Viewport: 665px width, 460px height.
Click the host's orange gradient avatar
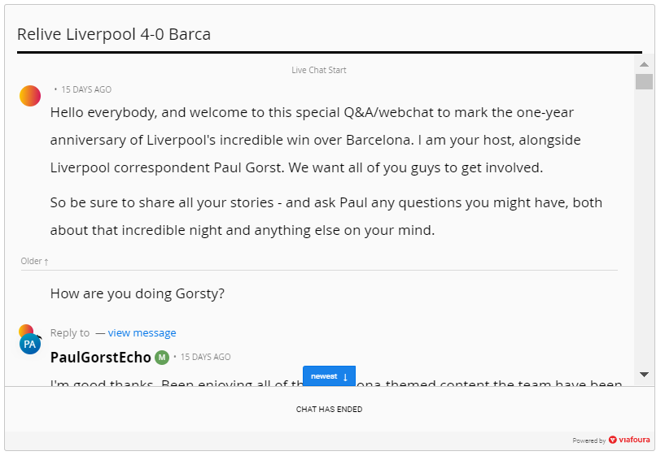pos(30,96)
